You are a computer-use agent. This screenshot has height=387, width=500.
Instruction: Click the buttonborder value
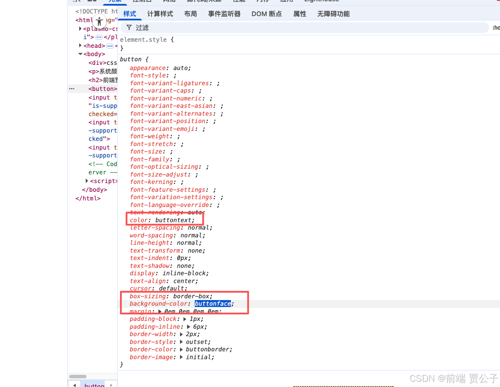click(207, 349)
